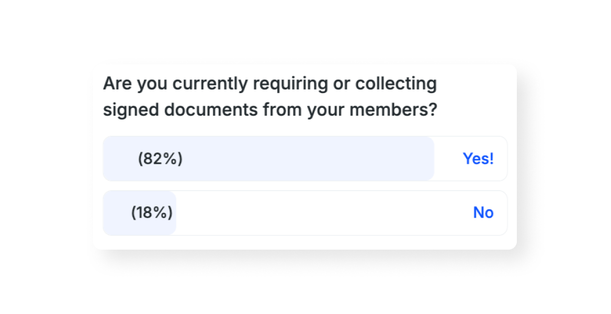This screenshot has width=611, height=314.
Task: Click the blue "No" link
Action: click(483, 212)
